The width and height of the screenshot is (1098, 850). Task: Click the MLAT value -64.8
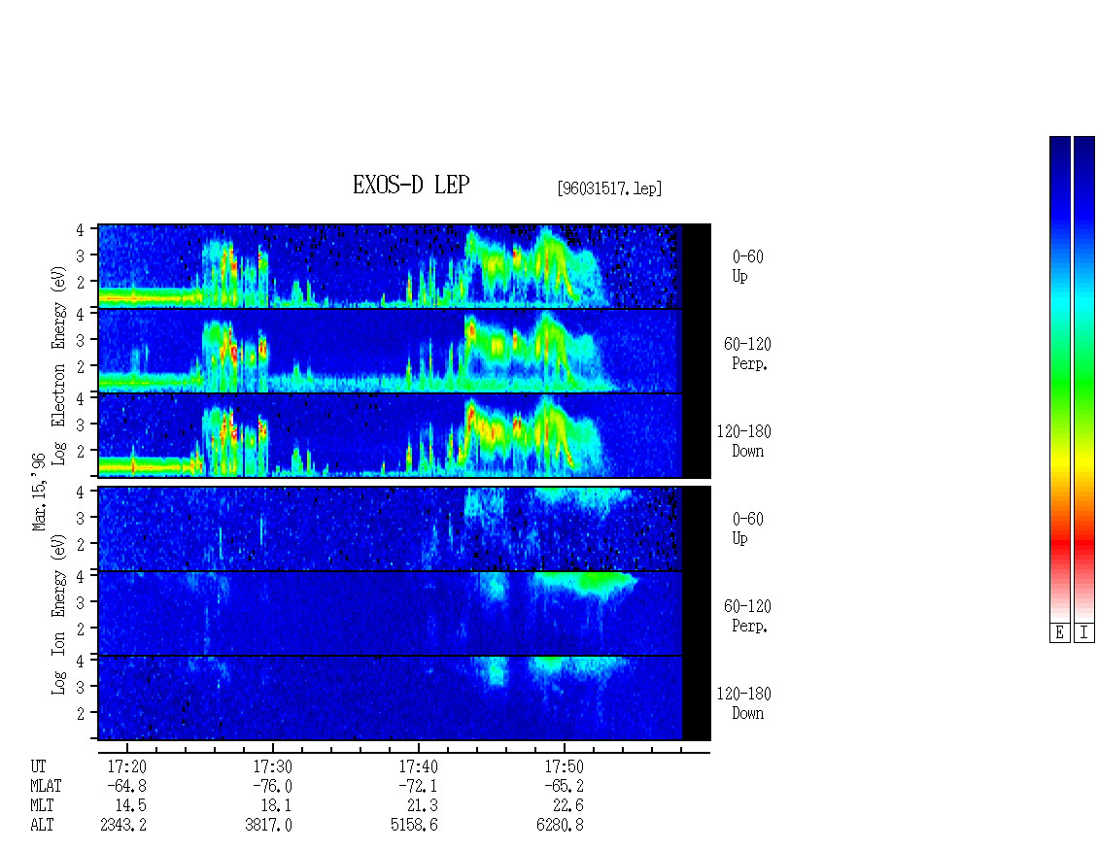coord(126,786)
